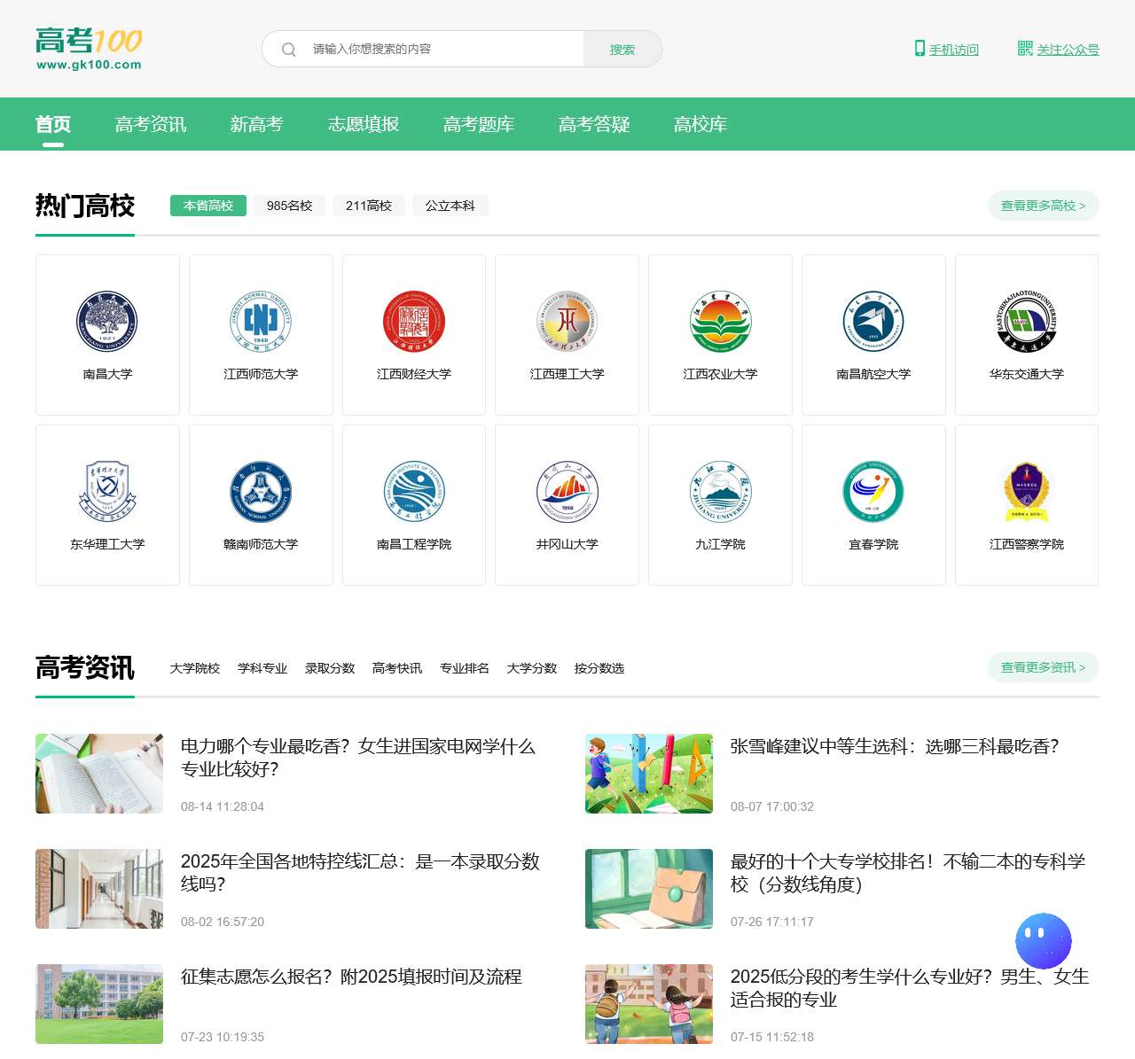The height and width of the screenshot is (1059, 1135).
Task: Switch to the 985名校 filter tab
Action: tap(289, 206)
